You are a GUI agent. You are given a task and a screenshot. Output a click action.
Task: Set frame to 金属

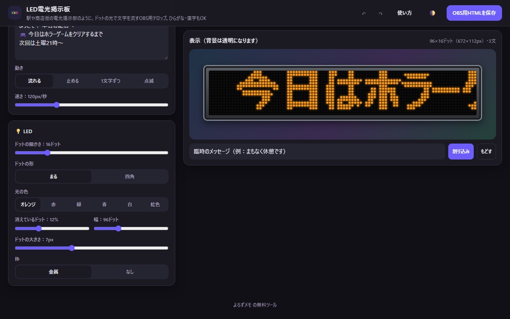[53, 272]
